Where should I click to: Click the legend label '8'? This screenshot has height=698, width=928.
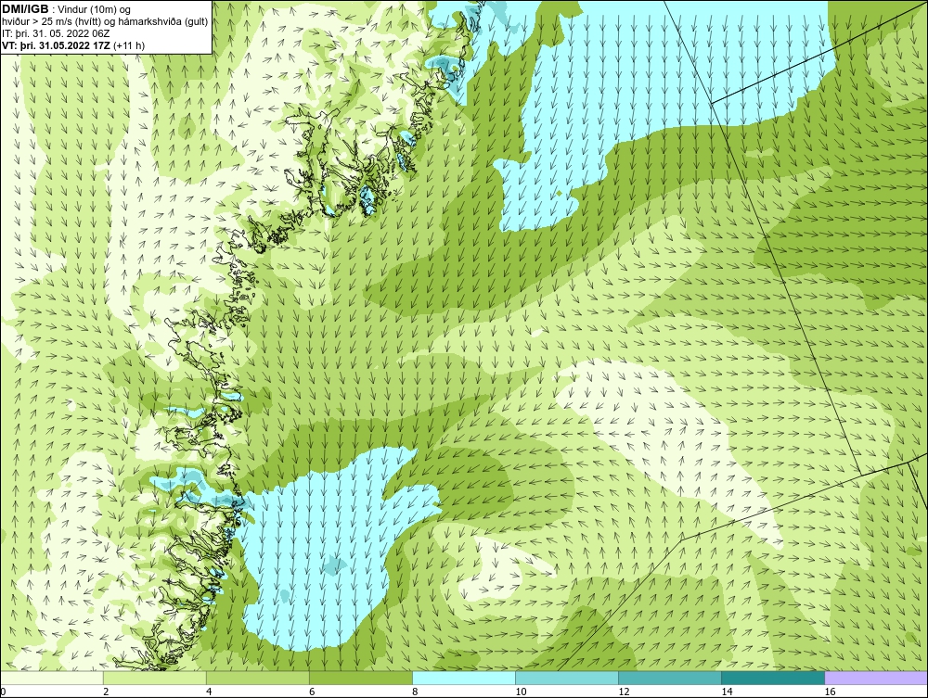[x=415, y=692]
